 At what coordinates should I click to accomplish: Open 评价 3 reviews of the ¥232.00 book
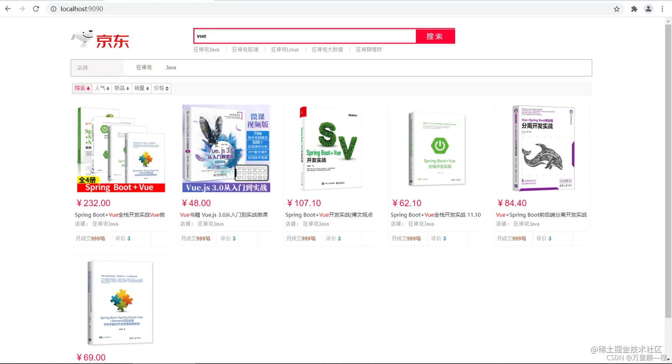[x=123, y=239]
